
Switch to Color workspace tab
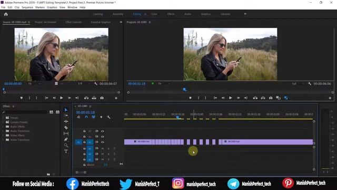tap(154, 14)
